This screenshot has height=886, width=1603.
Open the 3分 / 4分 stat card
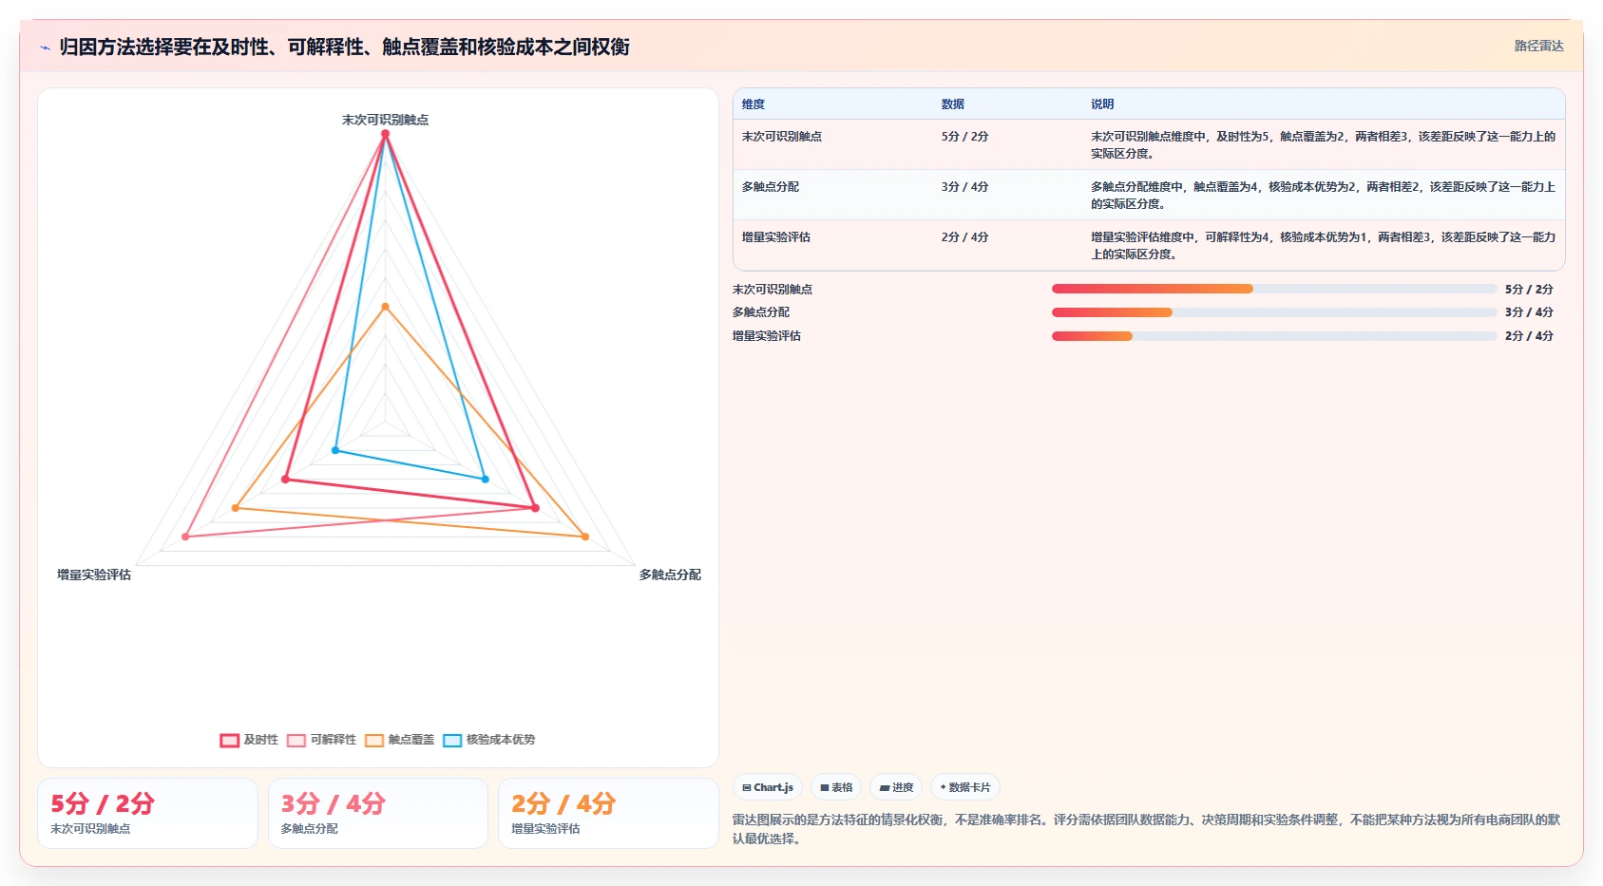point(378,813)
